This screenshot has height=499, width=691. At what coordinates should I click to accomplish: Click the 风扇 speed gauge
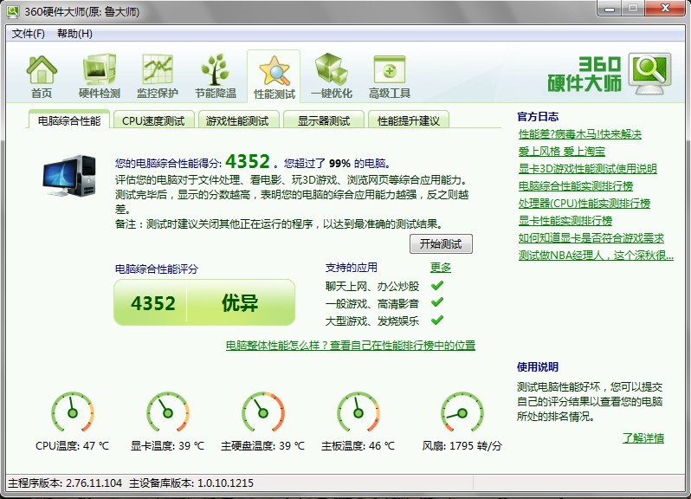(462, 412)
